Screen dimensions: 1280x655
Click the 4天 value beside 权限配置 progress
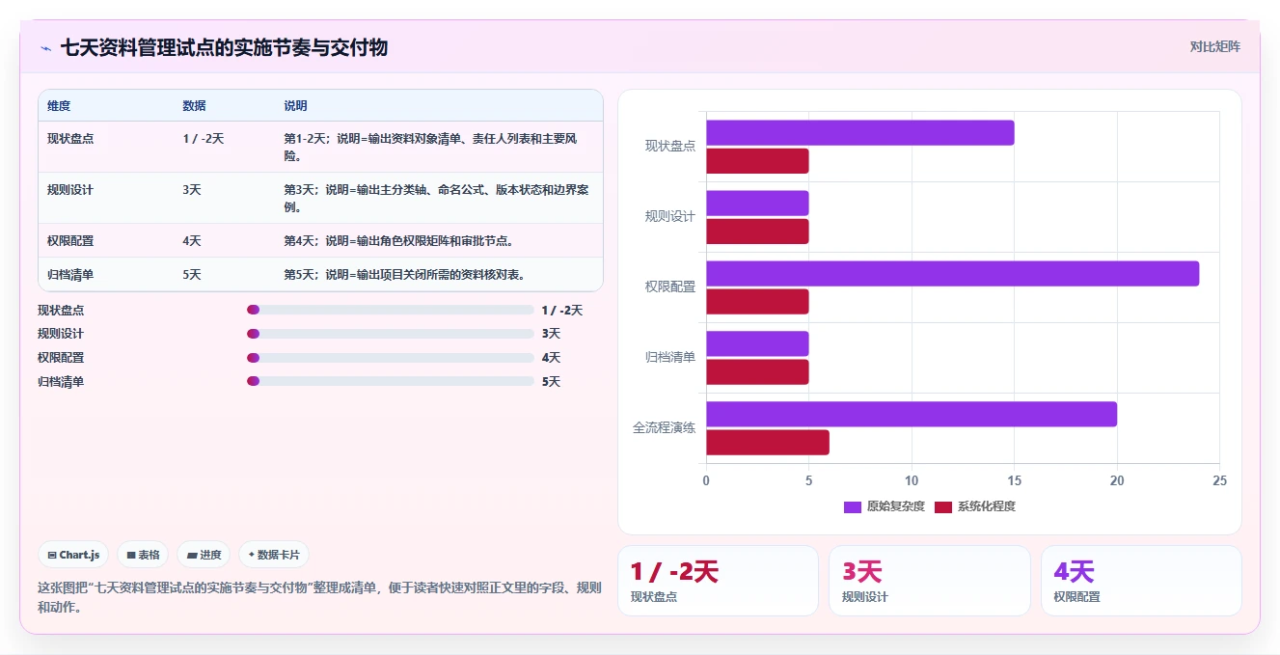click(x=551, y=358)
